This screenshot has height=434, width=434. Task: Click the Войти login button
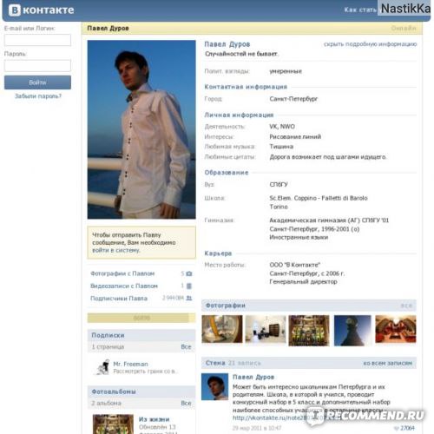[x=37, y=82]
